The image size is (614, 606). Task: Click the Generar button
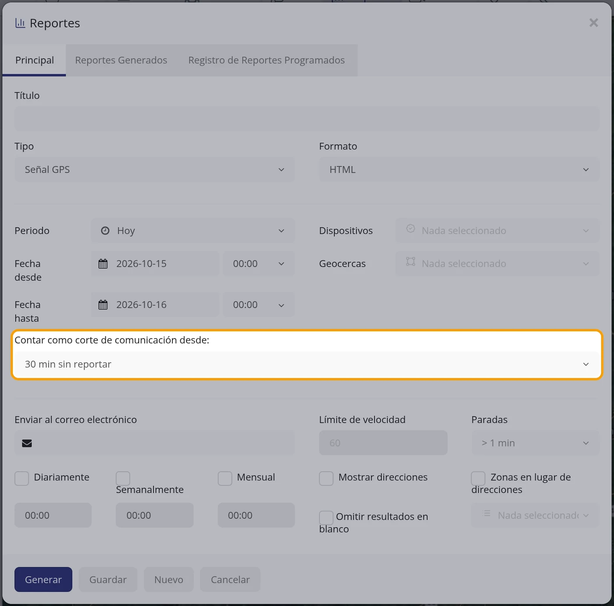coord(43,580)
